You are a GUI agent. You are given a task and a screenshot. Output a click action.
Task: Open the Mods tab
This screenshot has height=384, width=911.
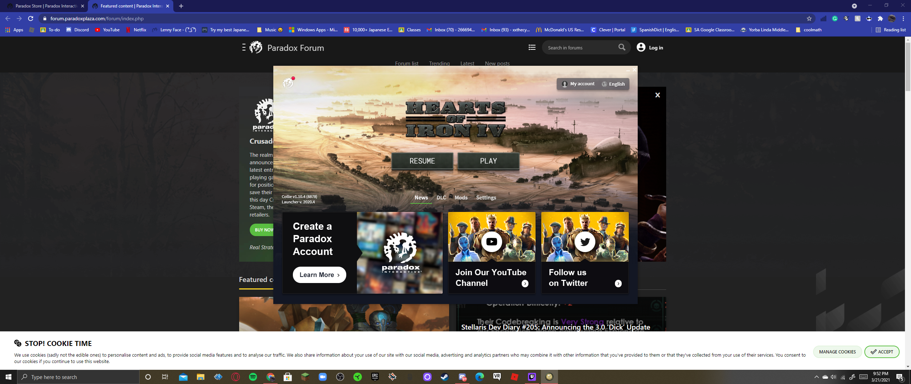click(461, 198)
